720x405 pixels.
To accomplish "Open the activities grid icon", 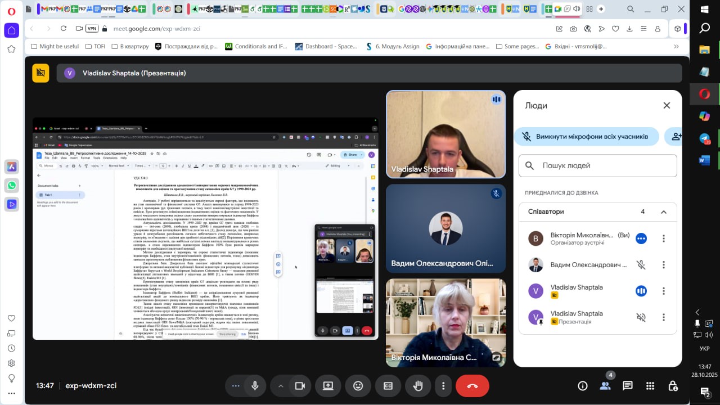I will pyautogui.click(x=650, y=386).
